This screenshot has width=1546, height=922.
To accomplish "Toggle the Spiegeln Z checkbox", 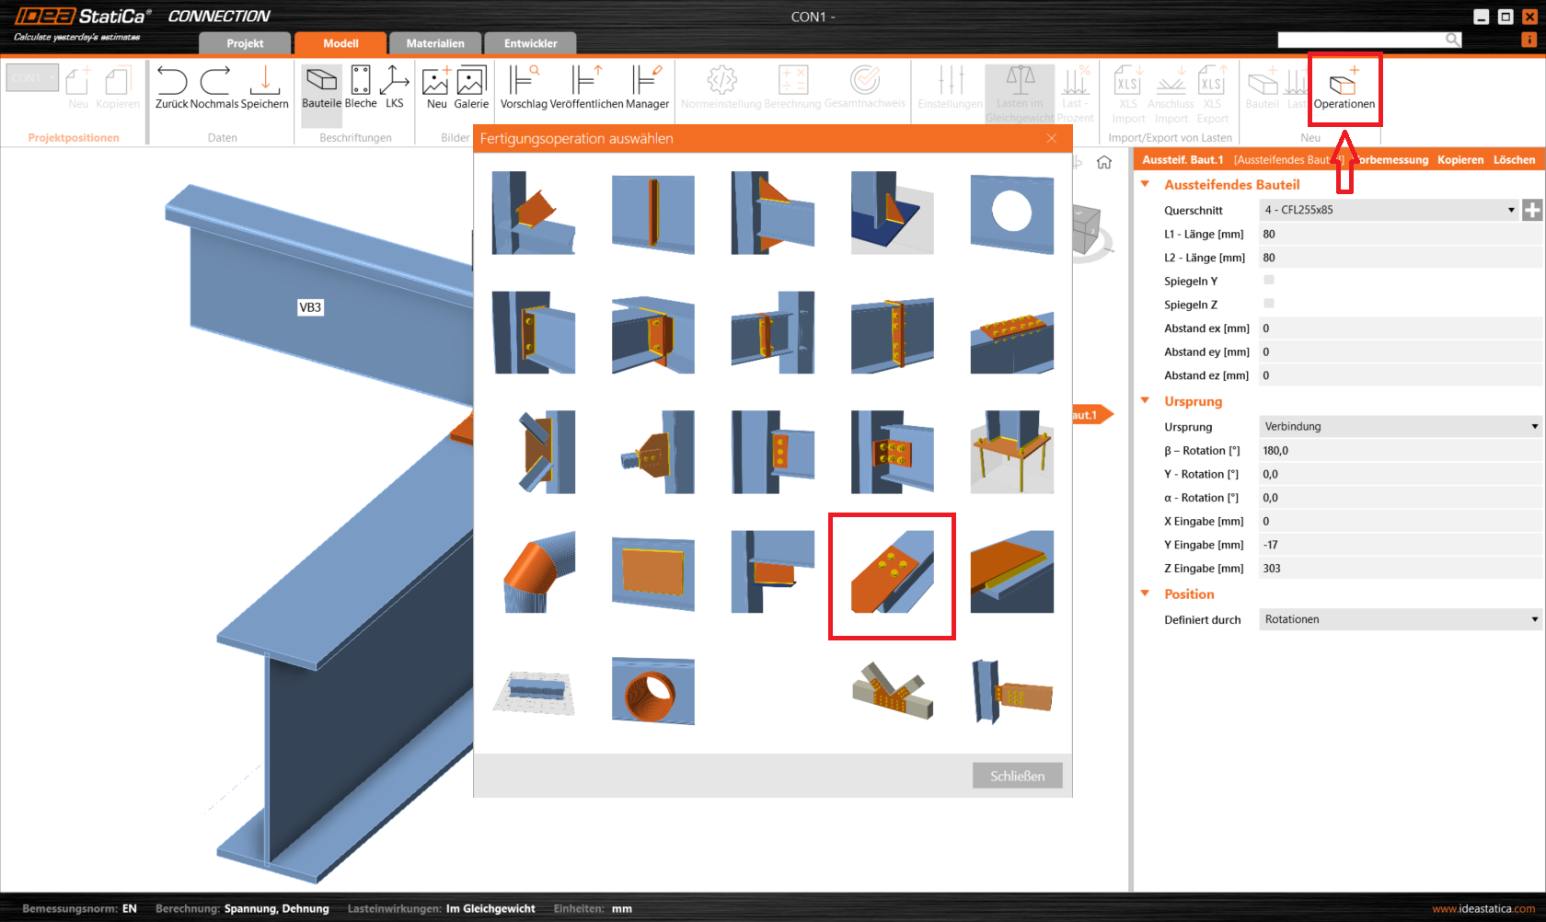I will [1269, 304].
